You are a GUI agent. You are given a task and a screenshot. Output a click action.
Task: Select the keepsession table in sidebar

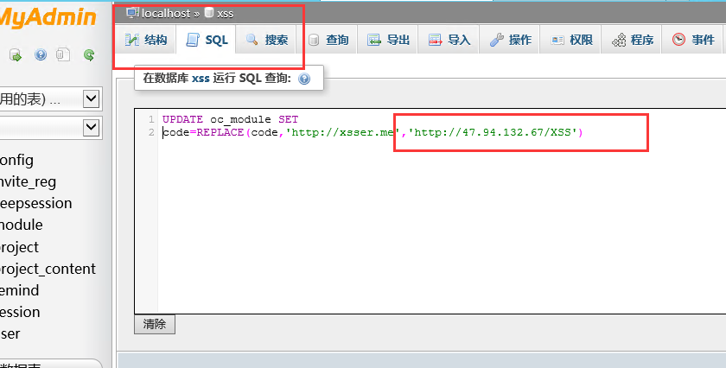tap(35, 203)
